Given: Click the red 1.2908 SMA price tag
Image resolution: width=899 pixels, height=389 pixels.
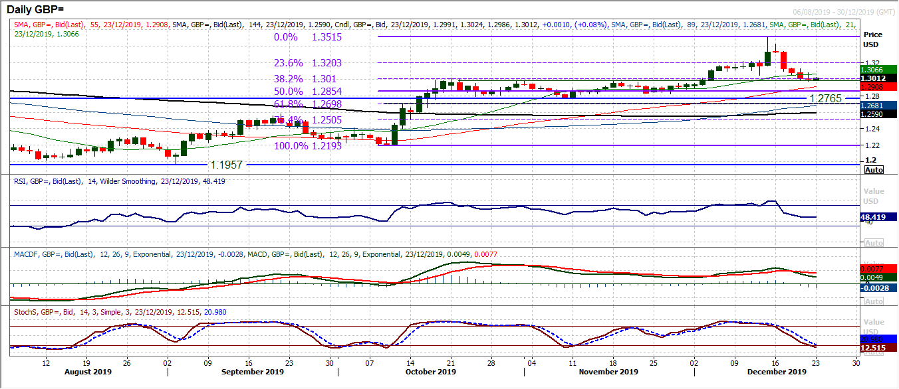Looking at the screenshot, I should pos(873,87).
